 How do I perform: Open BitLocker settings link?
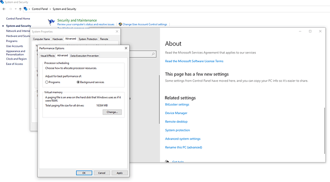tap(177, 105)
